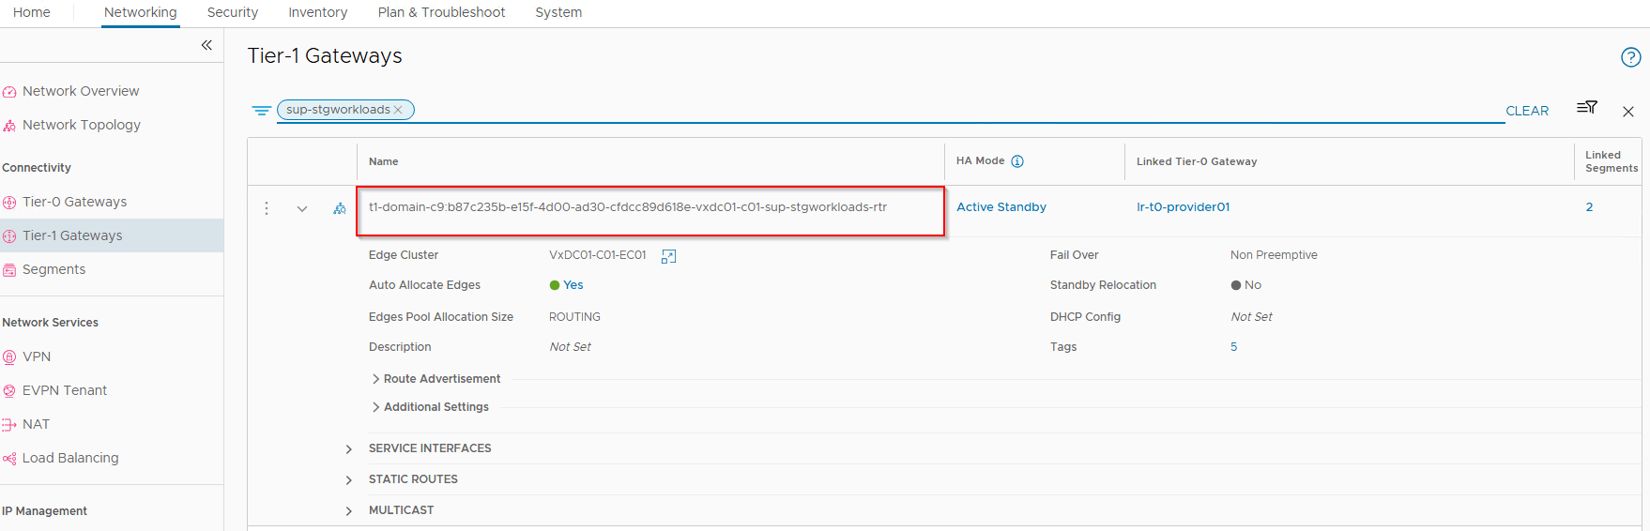This screenshot has width=1650, height=531.
Task: Show HA Mode info tooltip icon
Action: (x=1017, y=161)
